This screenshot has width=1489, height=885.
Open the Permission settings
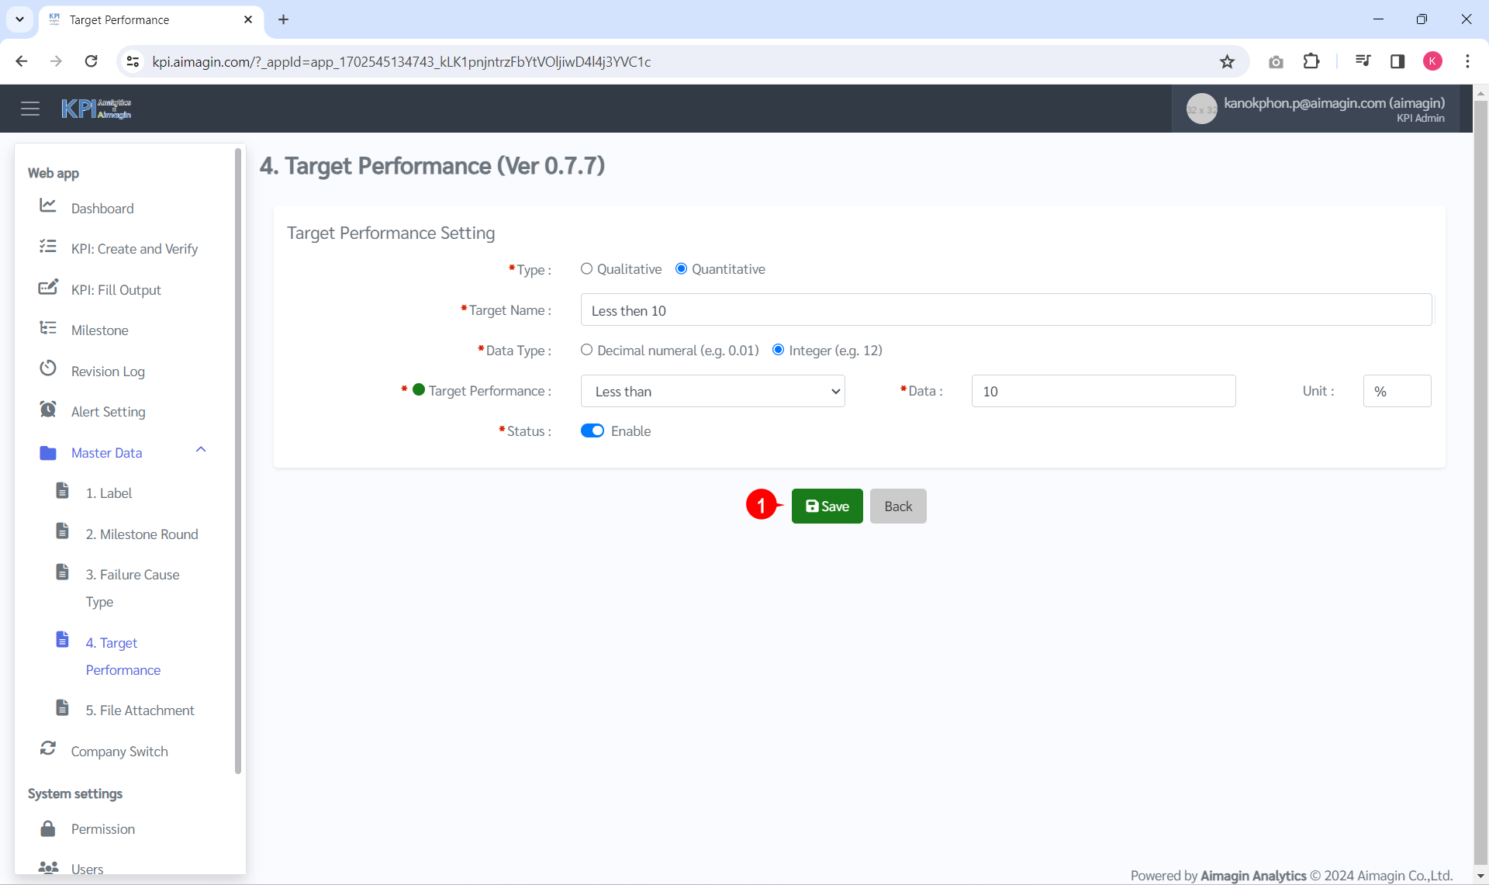(103, 828)
